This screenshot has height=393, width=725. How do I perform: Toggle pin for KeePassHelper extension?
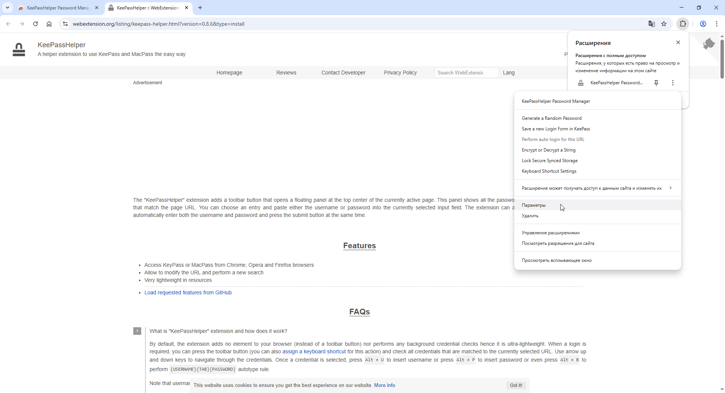[656, 83]
